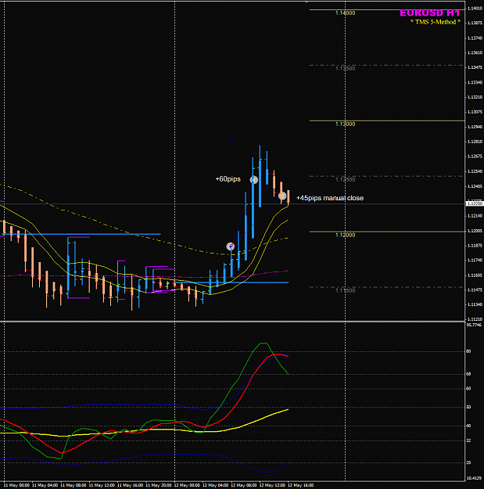Select the buy entry arrow marker
This screenshot has height=489, width=484.
[231, 246]
